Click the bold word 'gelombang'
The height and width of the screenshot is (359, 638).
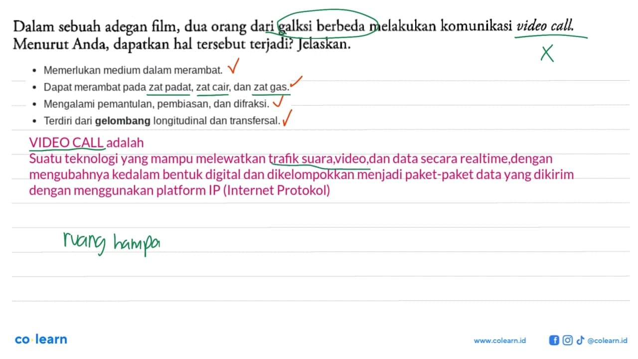tap(123, 121)
